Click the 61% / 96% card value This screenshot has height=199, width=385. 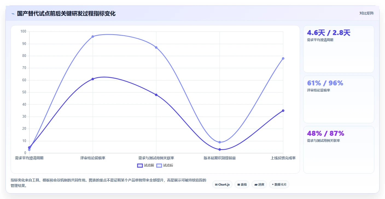pyautogui.click(x=325, y=83)
